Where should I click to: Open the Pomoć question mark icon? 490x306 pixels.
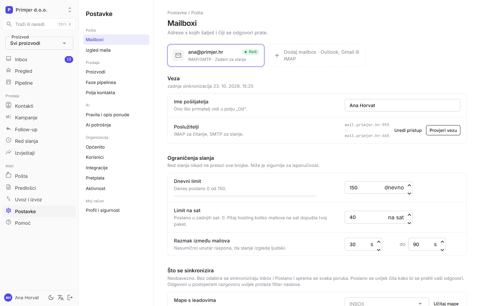tap(9, 222)
